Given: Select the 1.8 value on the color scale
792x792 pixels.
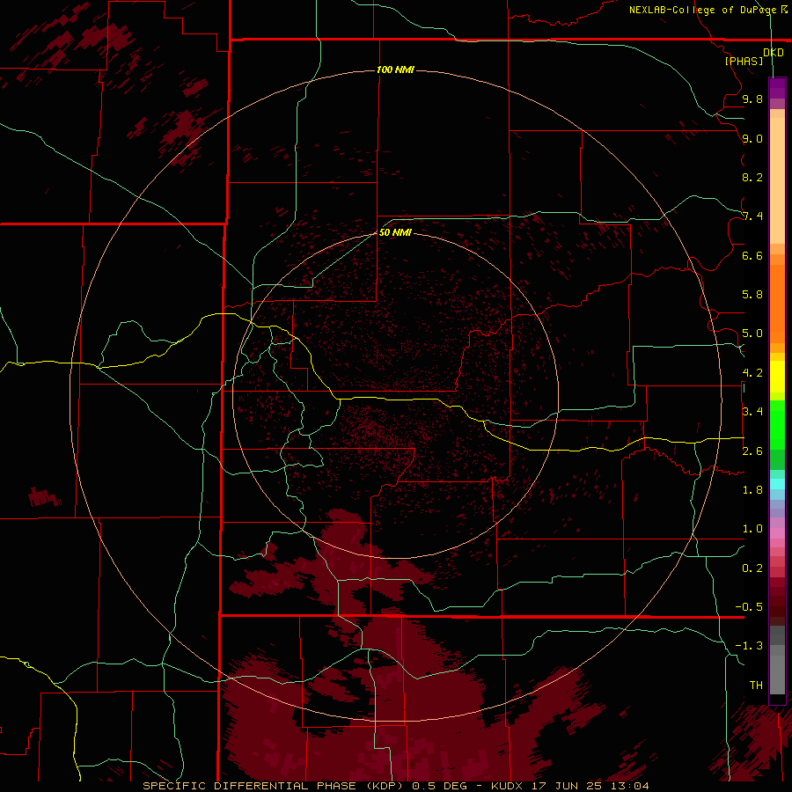Looking at the screenshot, I should (752, 490).
